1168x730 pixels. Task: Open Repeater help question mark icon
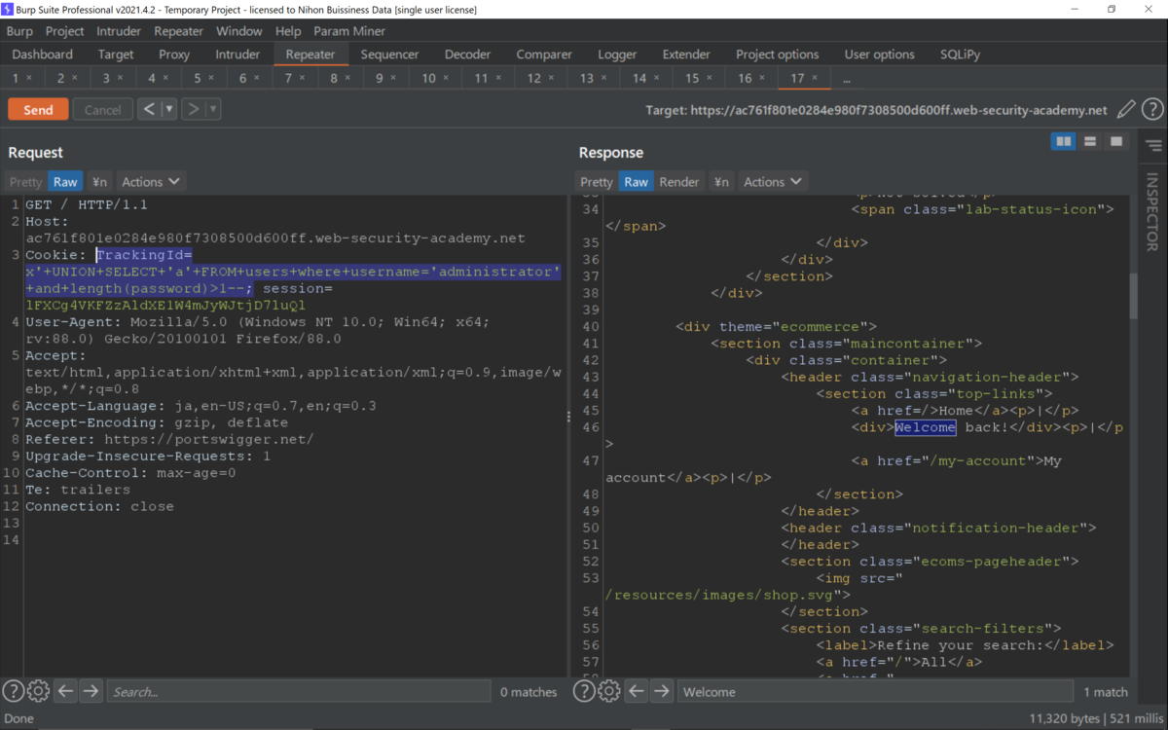point(1151,110)
